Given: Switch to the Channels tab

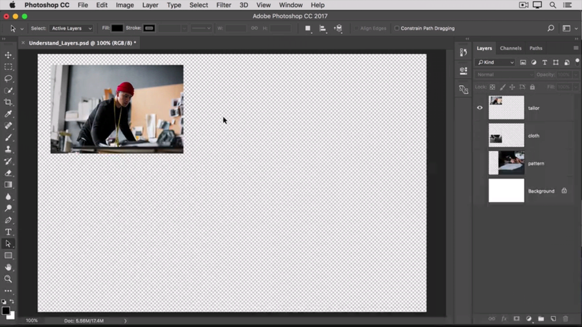Looking at the screenshot, I should point(510,48).
